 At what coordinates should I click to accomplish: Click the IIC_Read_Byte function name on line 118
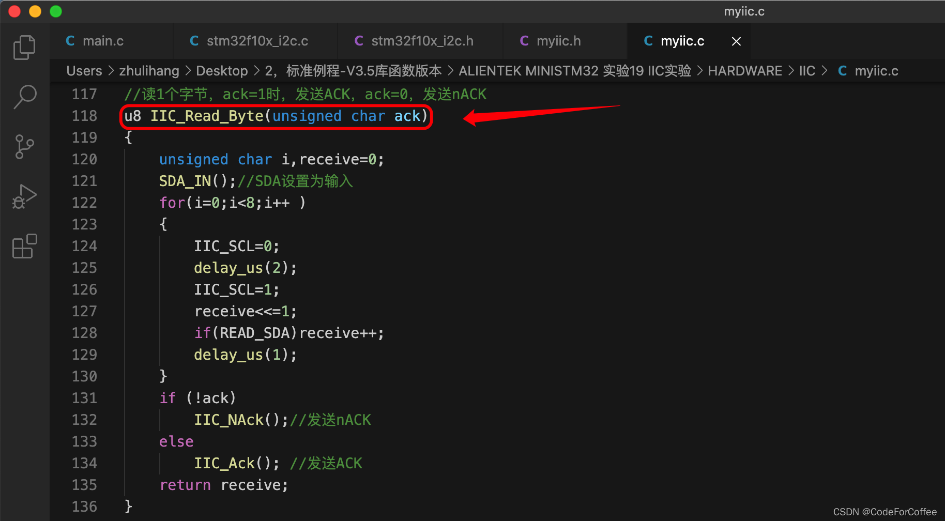point(207,116)
